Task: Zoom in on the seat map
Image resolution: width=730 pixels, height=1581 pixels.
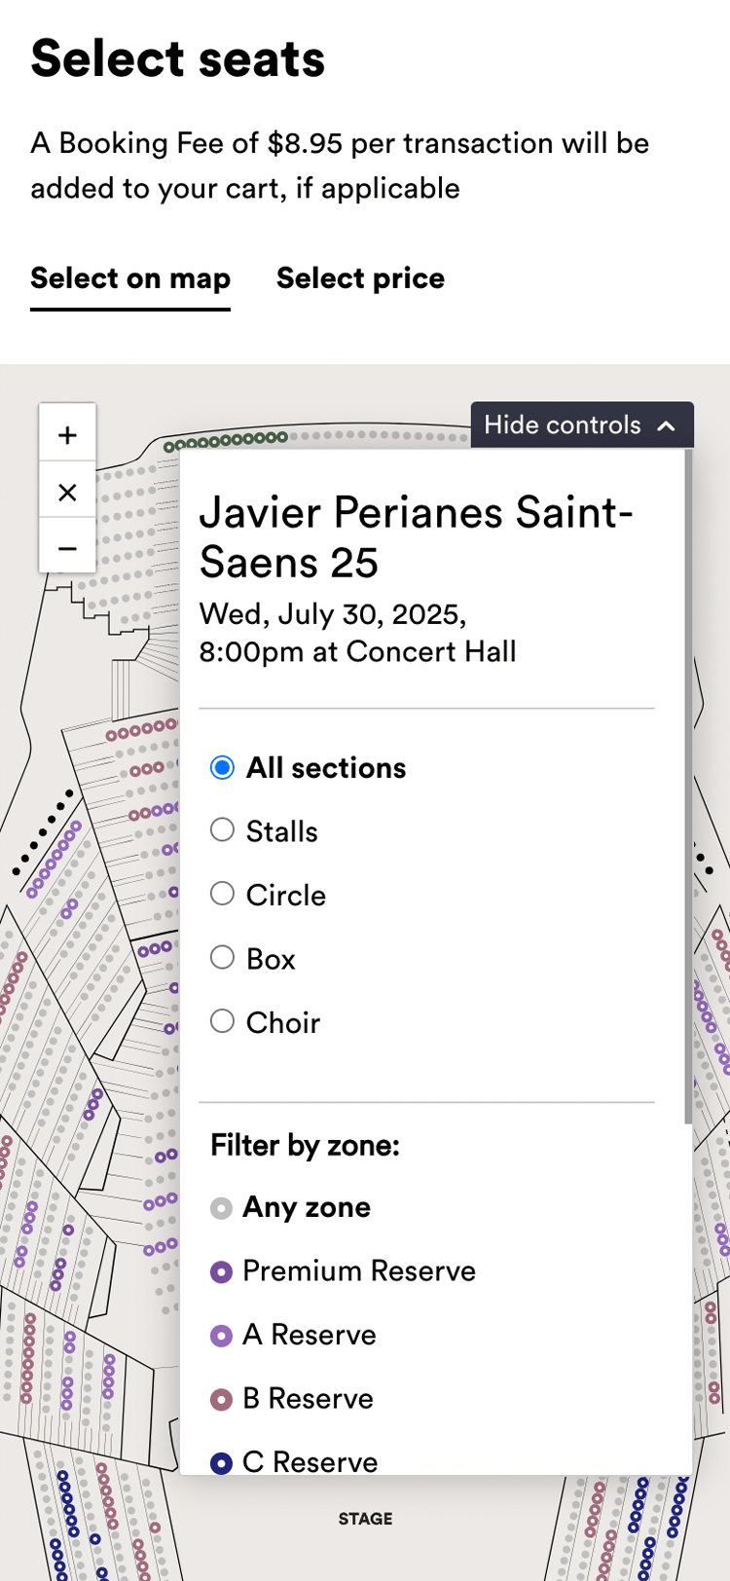Action: (67, 434)
